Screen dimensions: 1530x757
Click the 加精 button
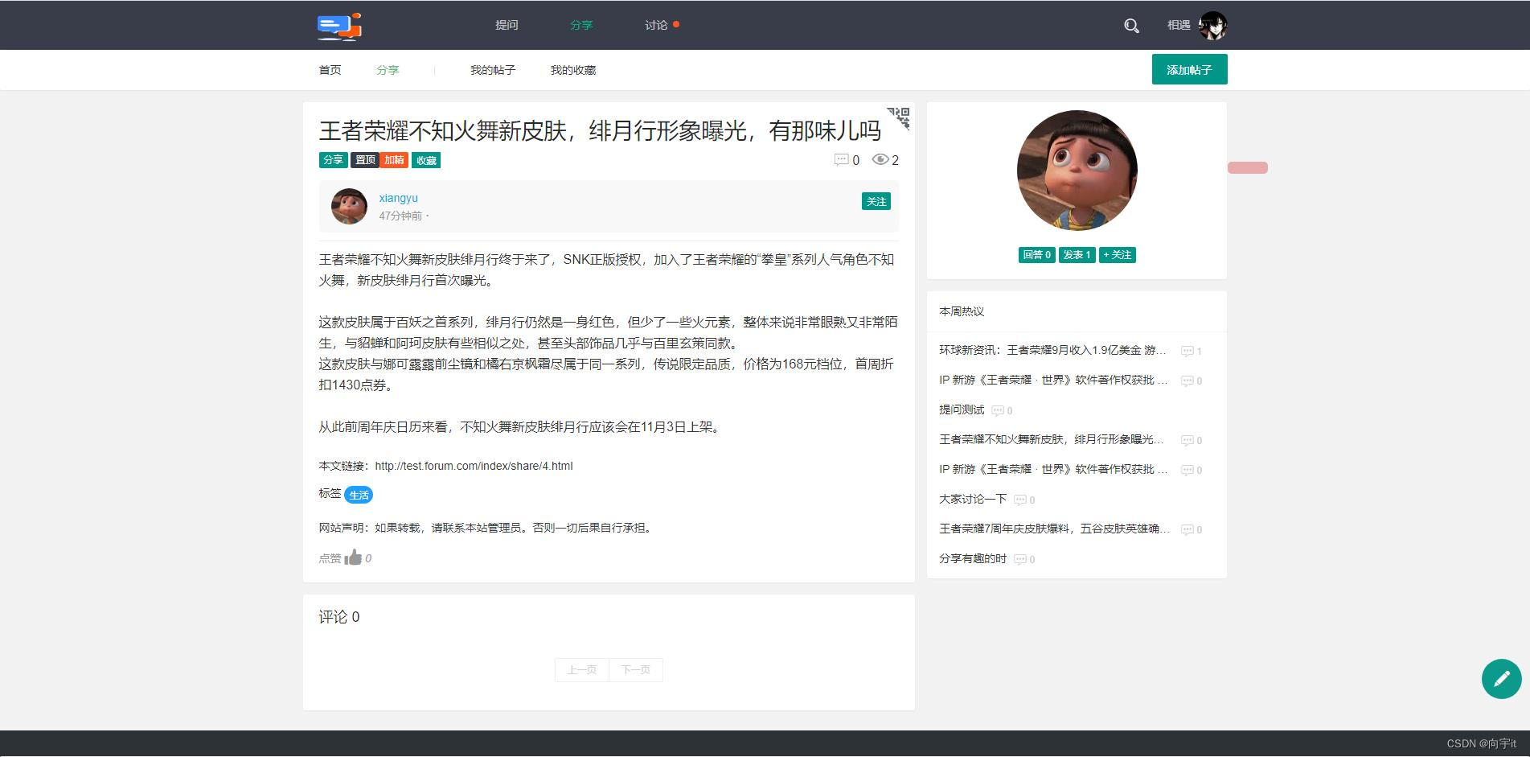394,160
